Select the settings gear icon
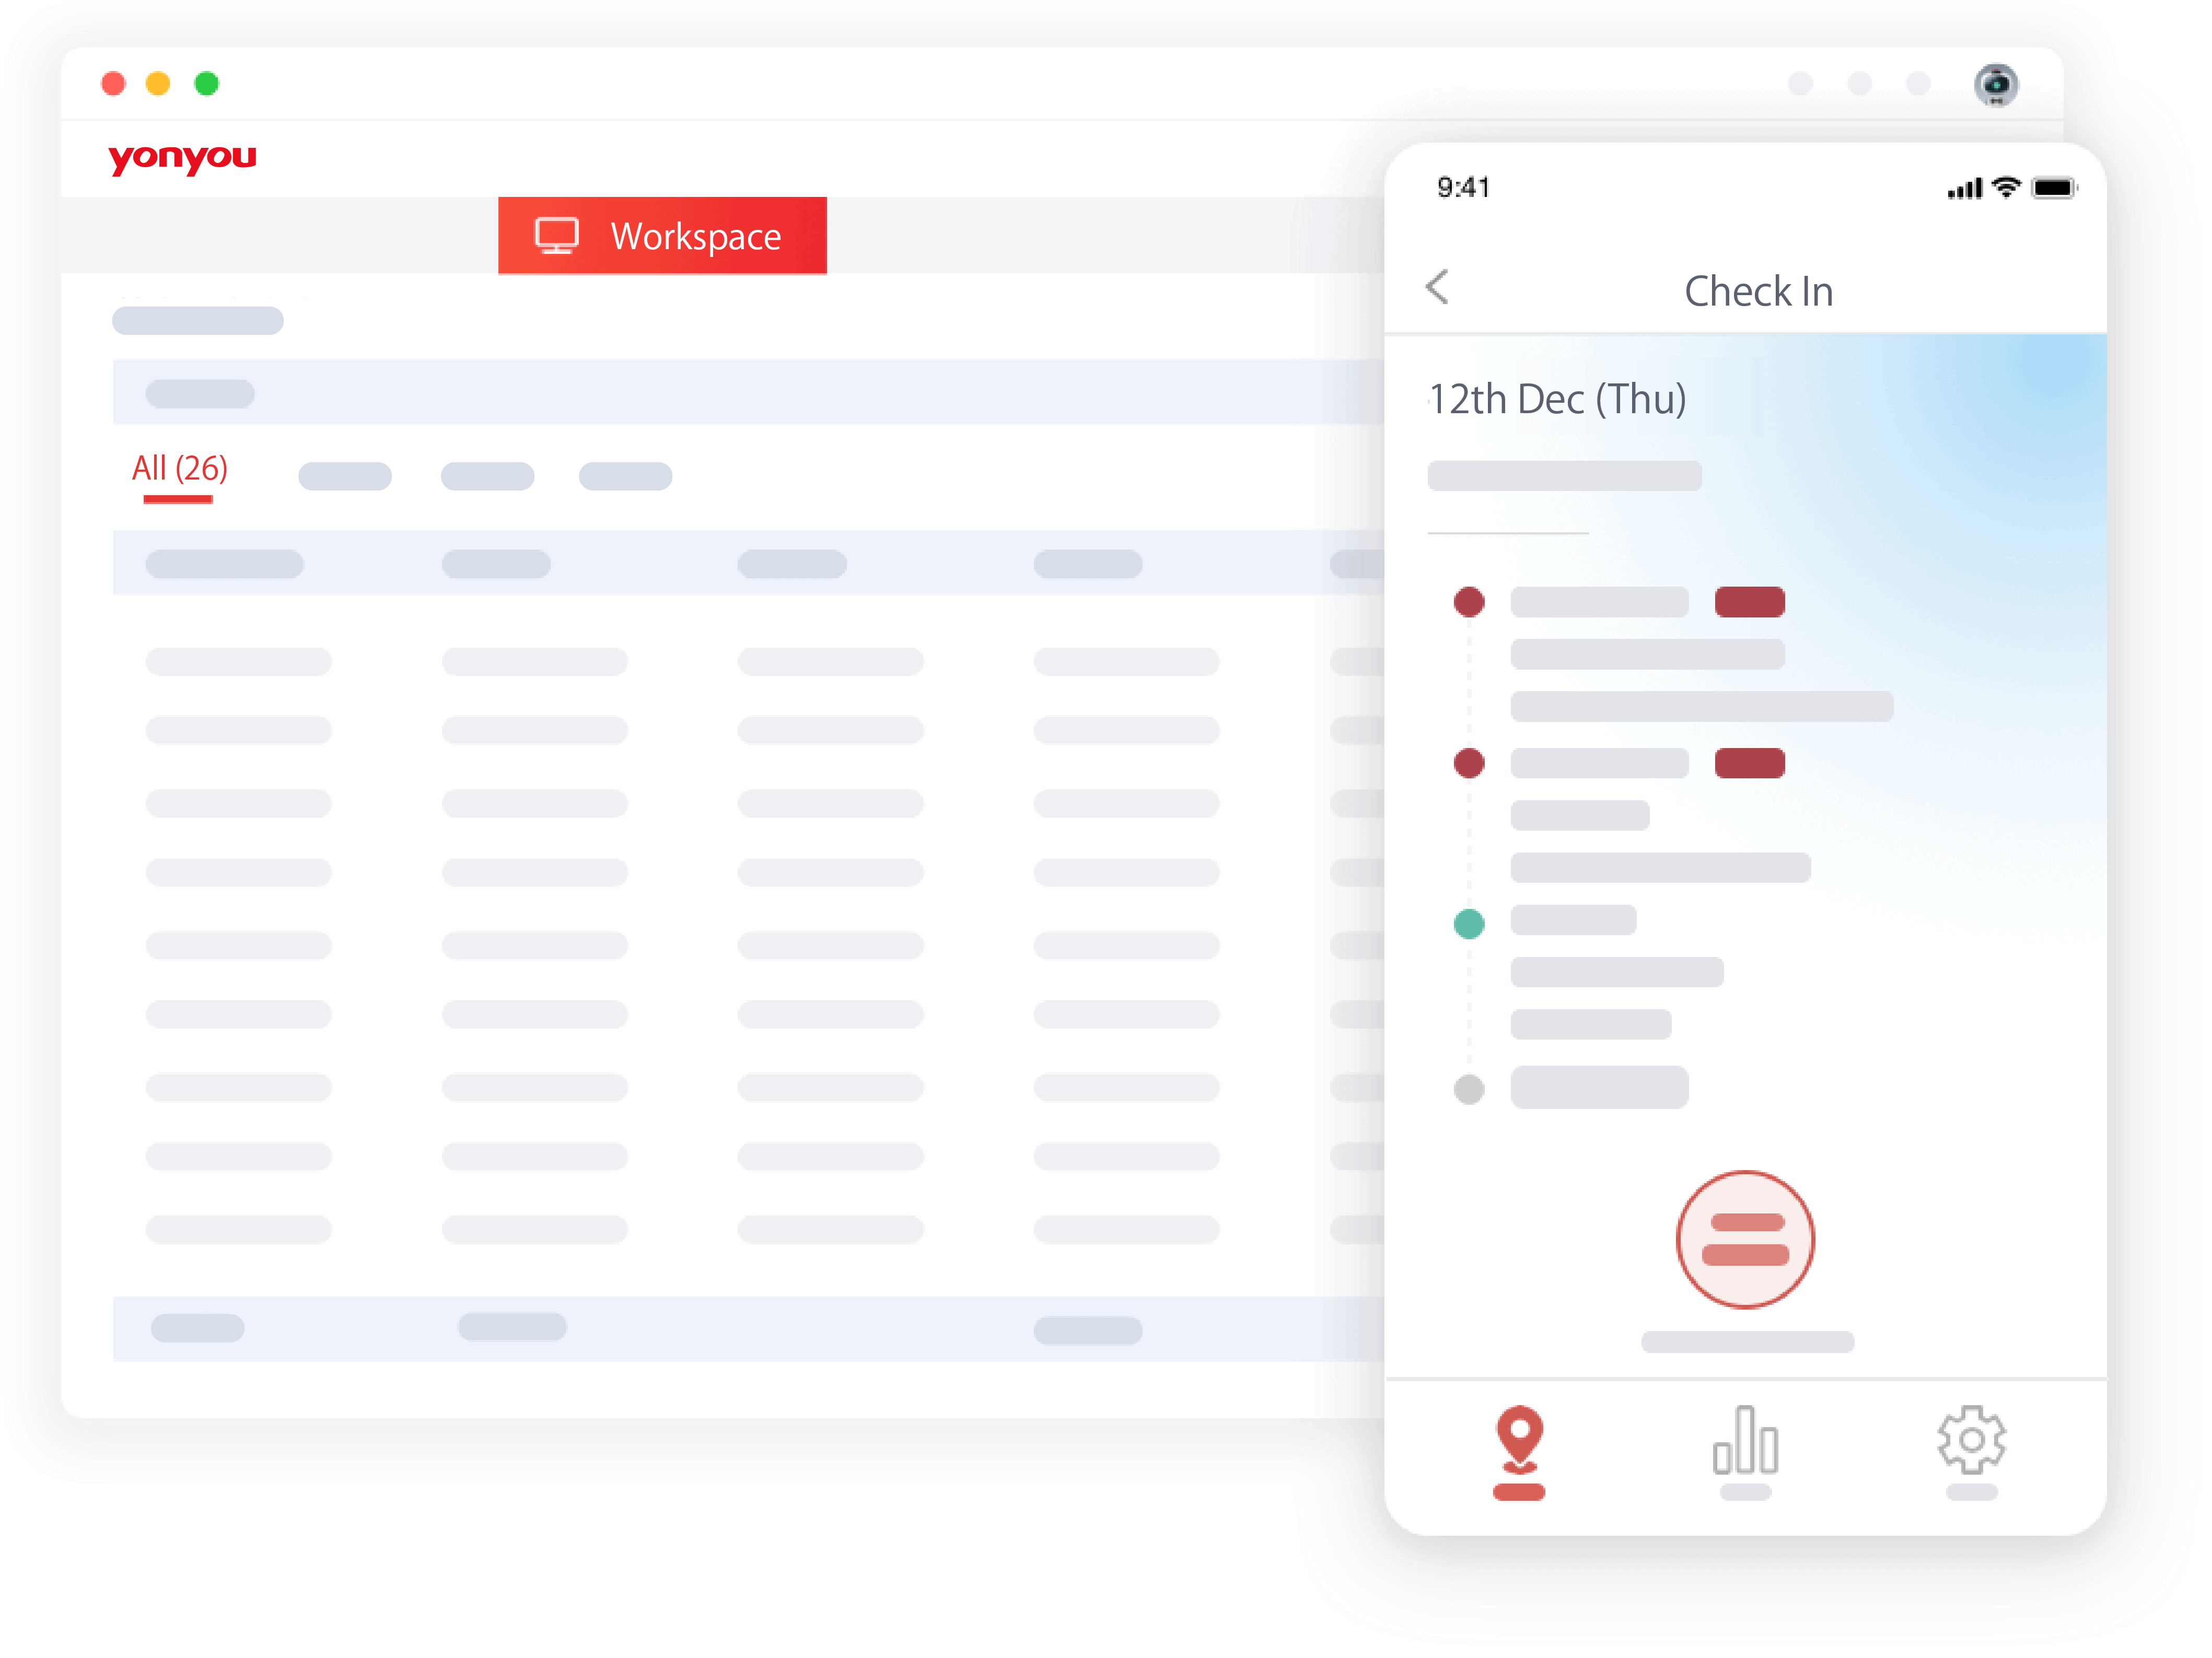 [x=1970, y=1442]
